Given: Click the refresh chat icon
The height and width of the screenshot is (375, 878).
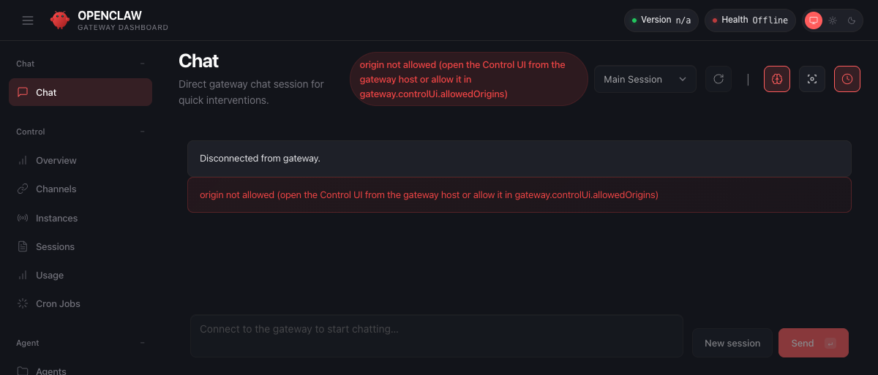Looking at the screenshot, I should coord(718,79).
